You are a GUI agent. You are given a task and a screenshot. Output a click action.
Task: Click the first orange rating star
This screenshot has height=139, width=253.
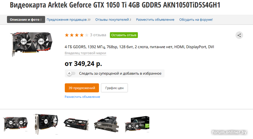[x=67, y=35]
